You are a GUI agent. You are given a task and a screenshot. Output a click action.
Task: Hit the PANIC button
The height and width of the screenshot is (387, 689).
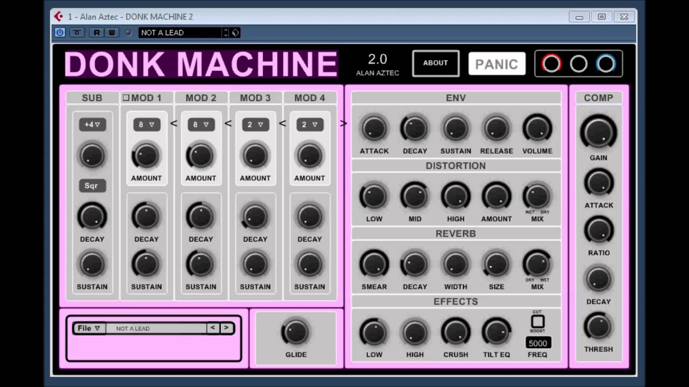pyautogui.click(x=496, y=64)
